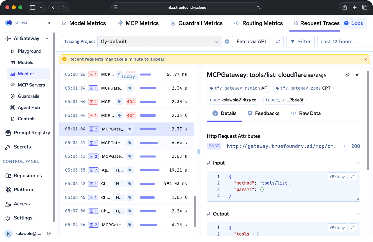Screen dimensions: 373x242
Task: Open the tracing project settings gear
Action: 227,41
